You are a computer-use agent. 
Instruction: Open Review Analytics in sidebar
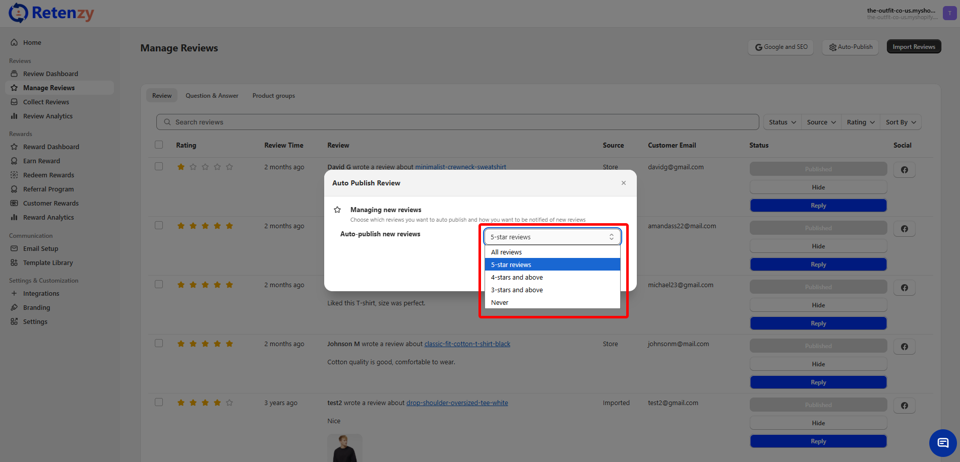(48, 116)
